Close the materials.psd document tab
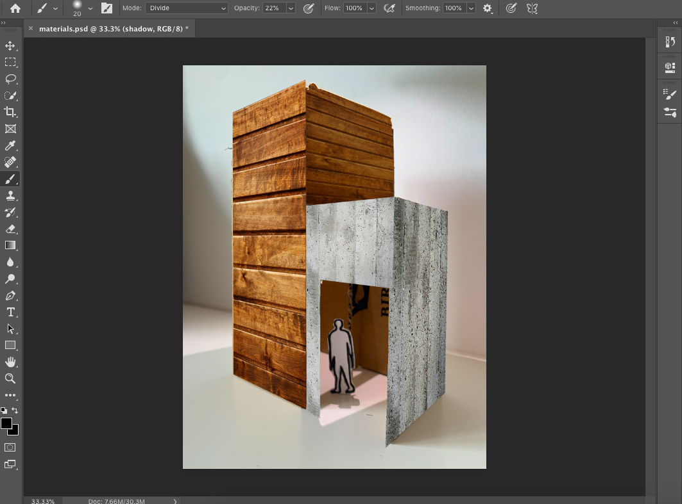 (31, 29)
